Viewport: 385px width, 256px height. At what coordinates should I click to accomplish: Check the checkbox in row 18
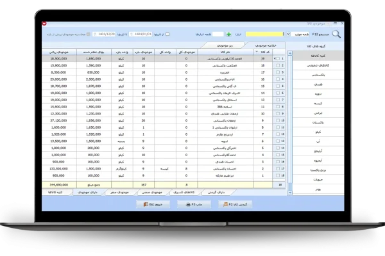point(278,175)
